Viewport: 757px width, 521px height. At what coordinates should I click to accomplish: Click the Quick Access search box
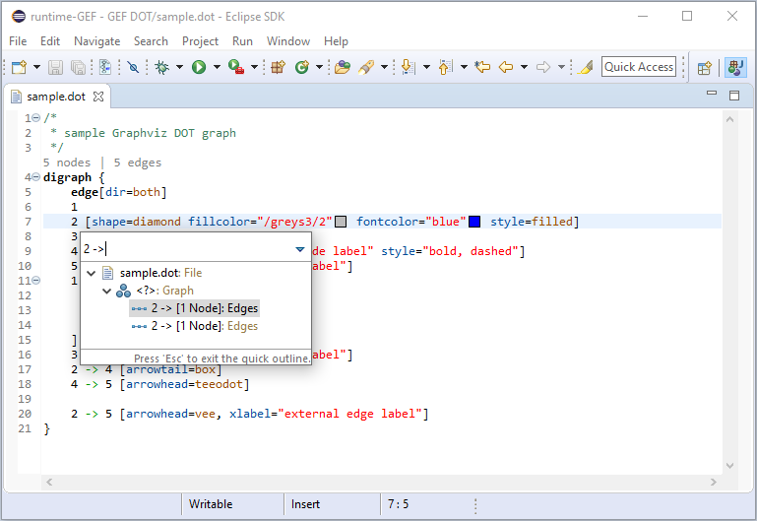coord(639,67)
